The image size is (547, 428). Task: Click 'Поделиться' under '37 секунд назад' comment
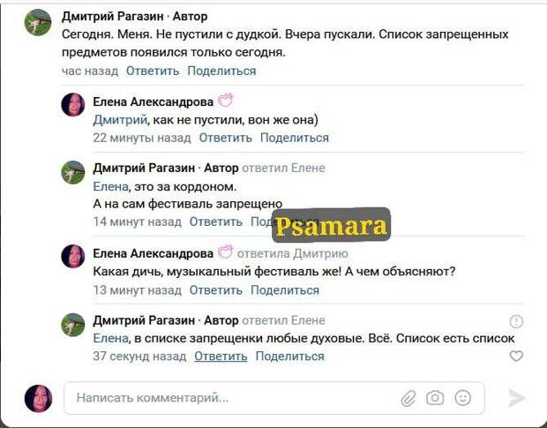(x=289, y=357)
